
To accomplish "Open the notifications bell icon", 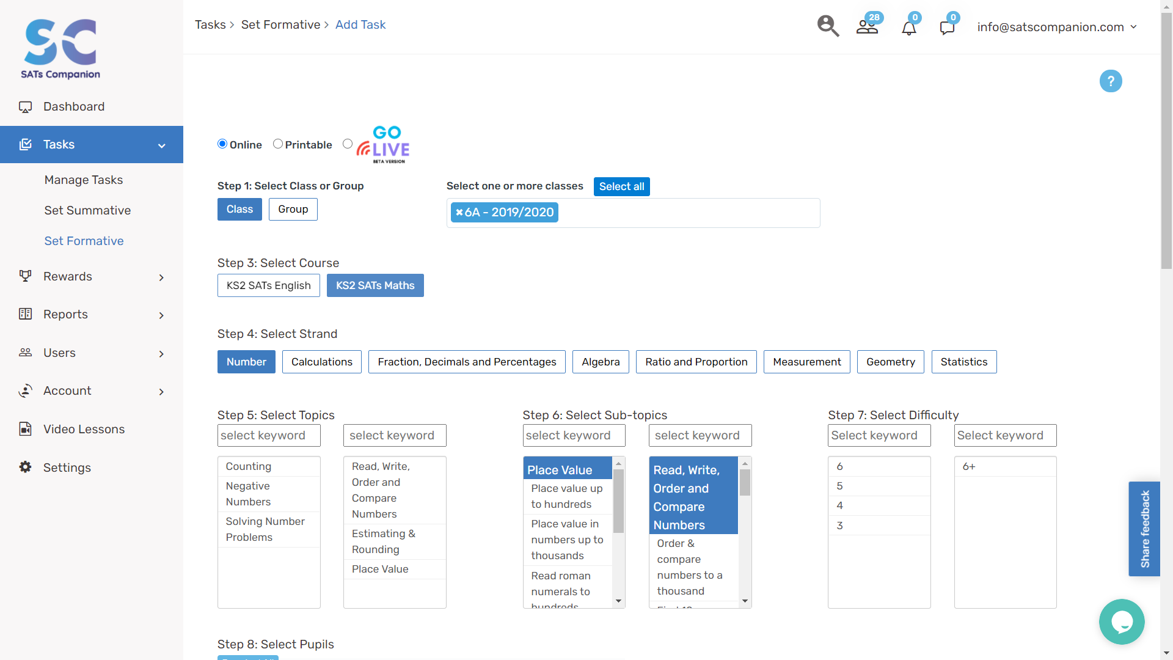I will point(909,28).
